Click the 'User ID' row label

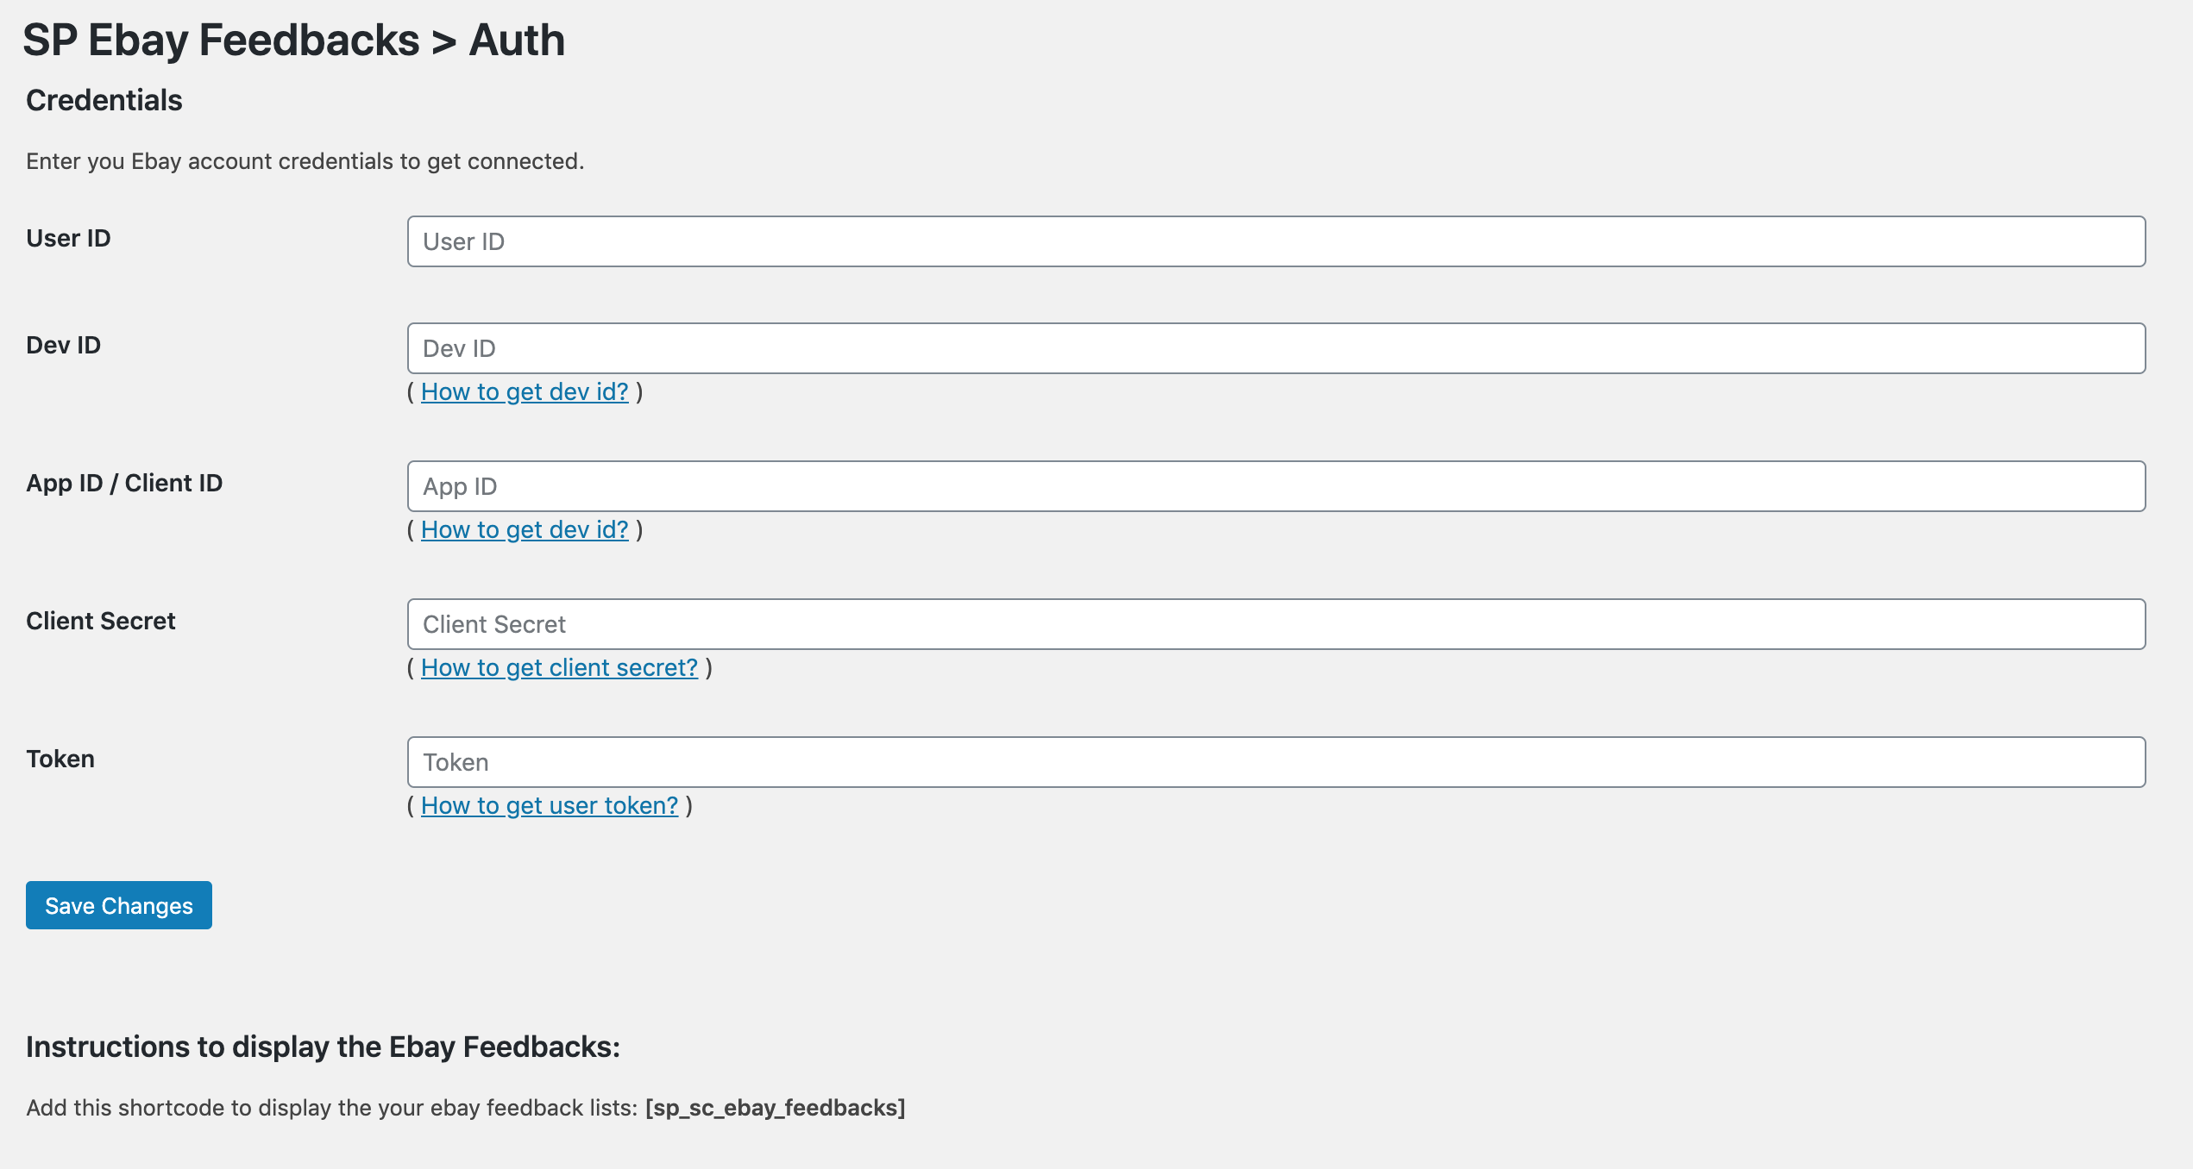[x=68, y=239]
